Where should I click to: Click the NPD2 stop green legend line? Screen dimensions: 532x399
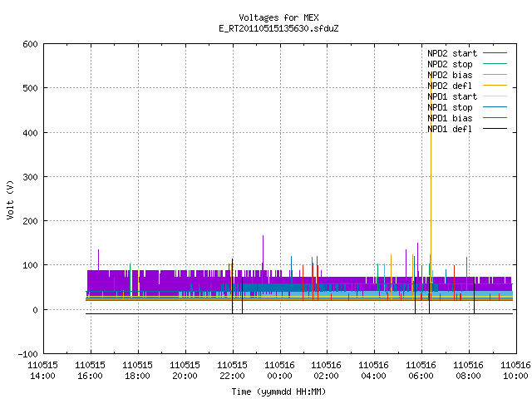point(495,64)
